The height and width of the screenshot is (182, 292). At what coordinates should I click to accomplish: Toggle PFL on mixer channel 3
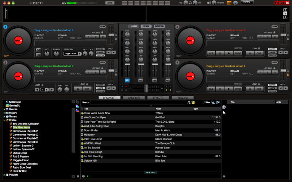tap(154, 80)
